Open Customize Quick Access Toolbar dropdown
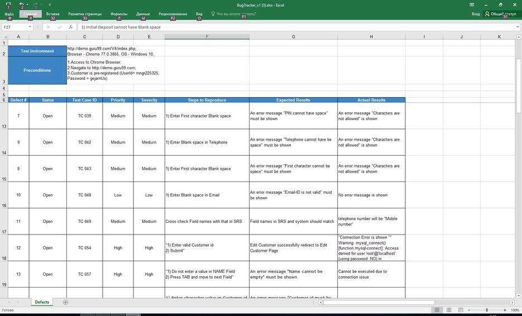 click(50, 4)
